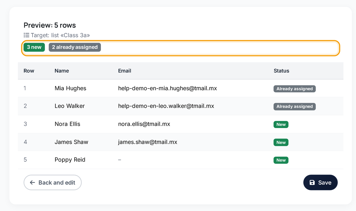Viewport: 356px width, 211px height.
Task: Select the Poppy Reid row name
Action: (70, 160)
